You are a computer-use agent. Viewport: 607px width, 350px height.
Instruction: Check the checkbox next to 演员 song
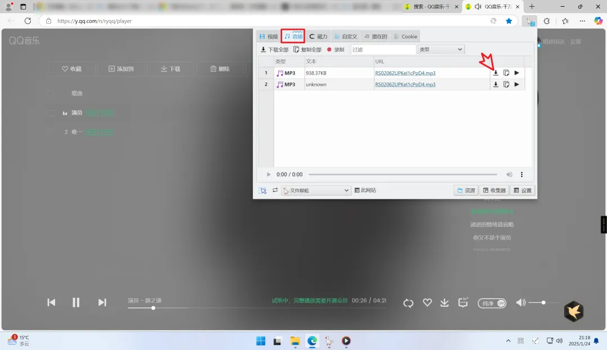[x=51, y=113]
